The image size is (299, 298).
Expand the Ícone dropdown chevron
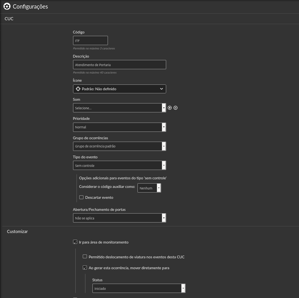[x=161, y=89]
